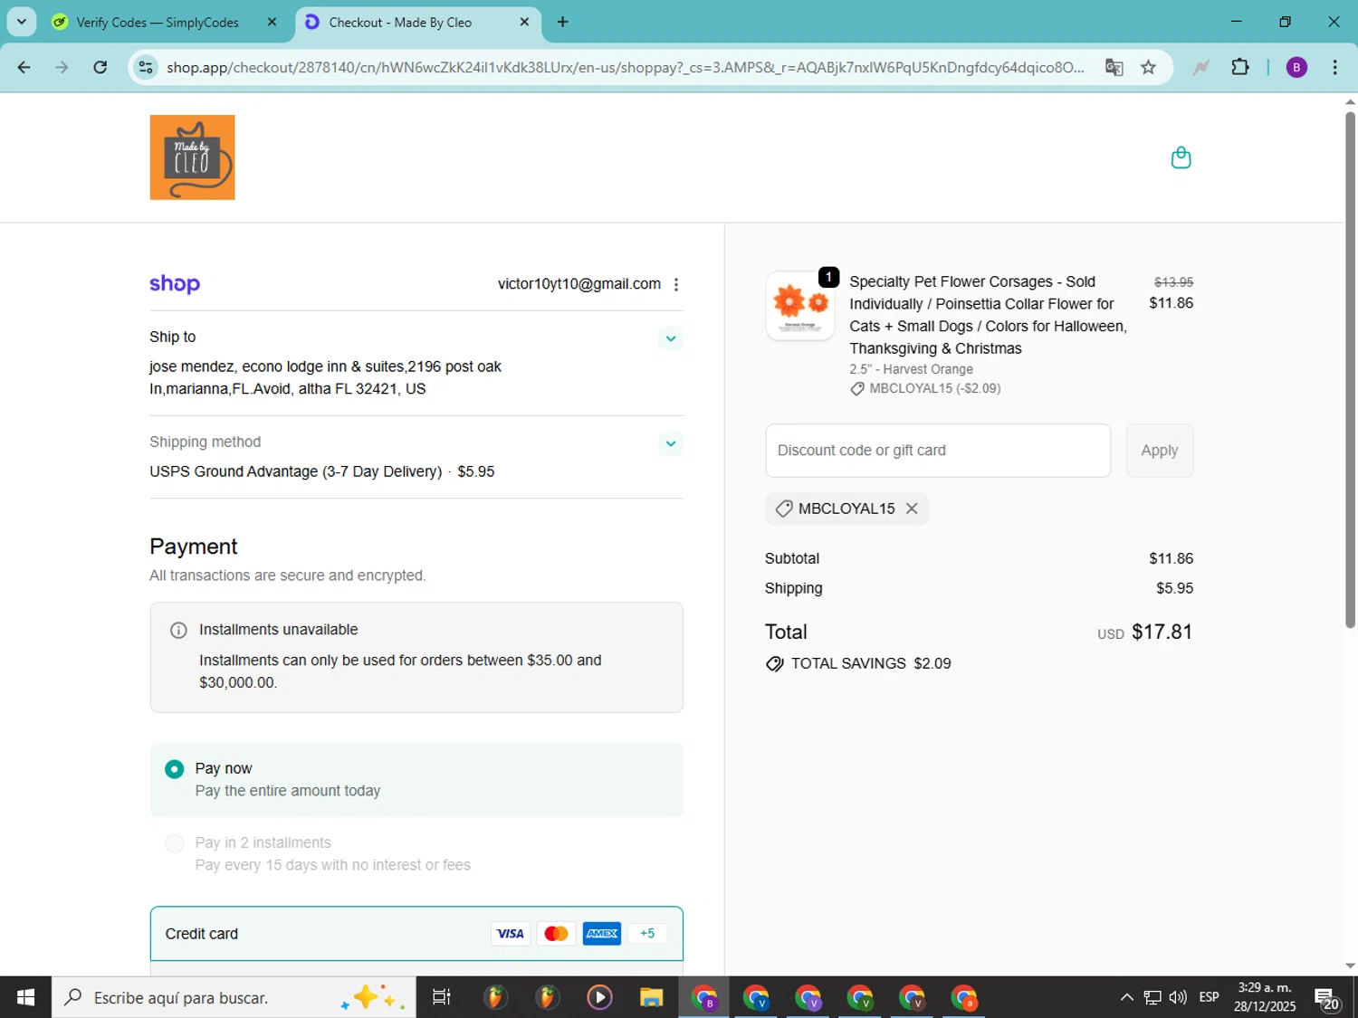1358x1018 pixels.
Task: Close the Checkout Made By Cleo tab
Action: [524, 22]
